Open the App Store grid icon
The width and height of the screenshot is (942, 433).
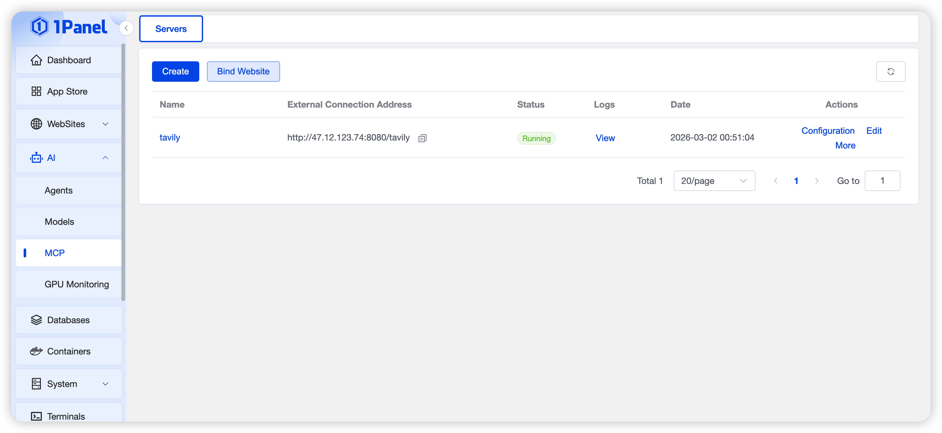coord(36,91)
